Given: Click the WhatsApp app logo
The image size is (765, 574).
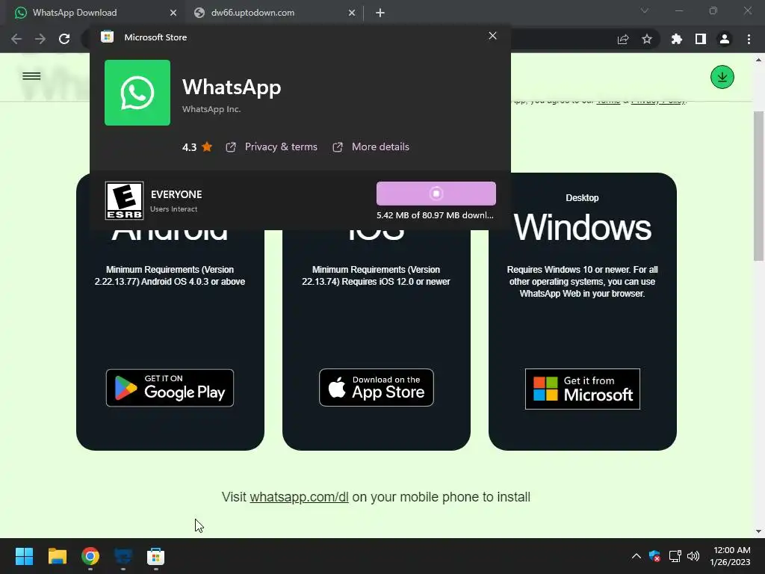Looking at the screenshot, I should point(137,93).
